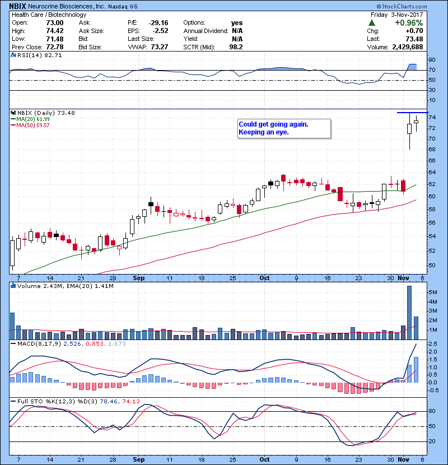Click the Options 'yes' value

click(236, 23)
